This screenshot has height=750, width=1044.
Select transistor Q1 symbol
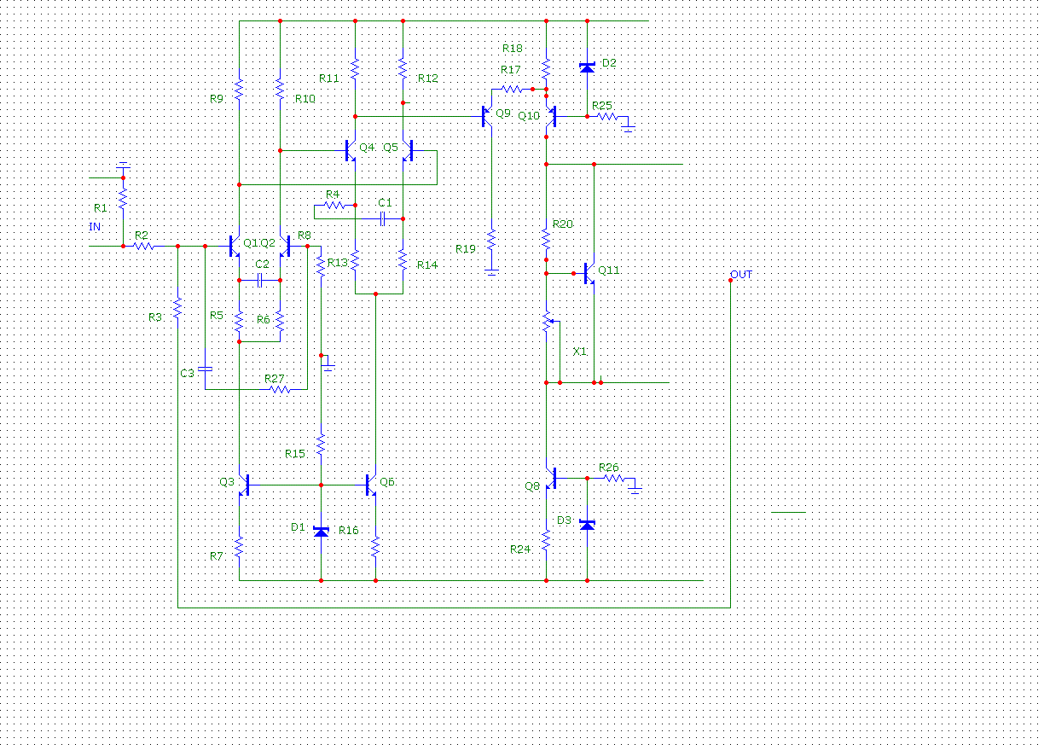pos(235,246)
